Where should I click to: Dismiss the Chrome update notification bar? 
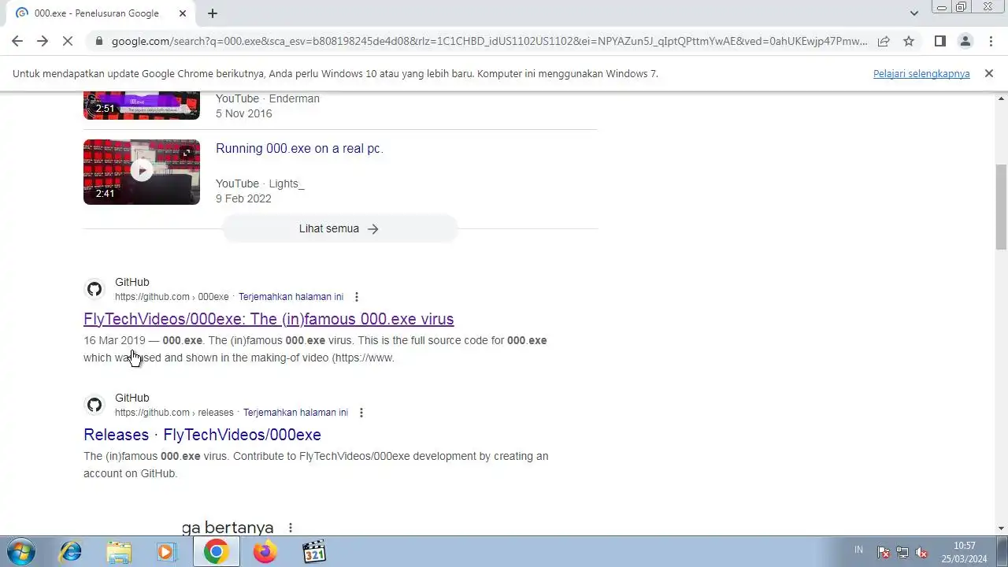click(989, 73)
